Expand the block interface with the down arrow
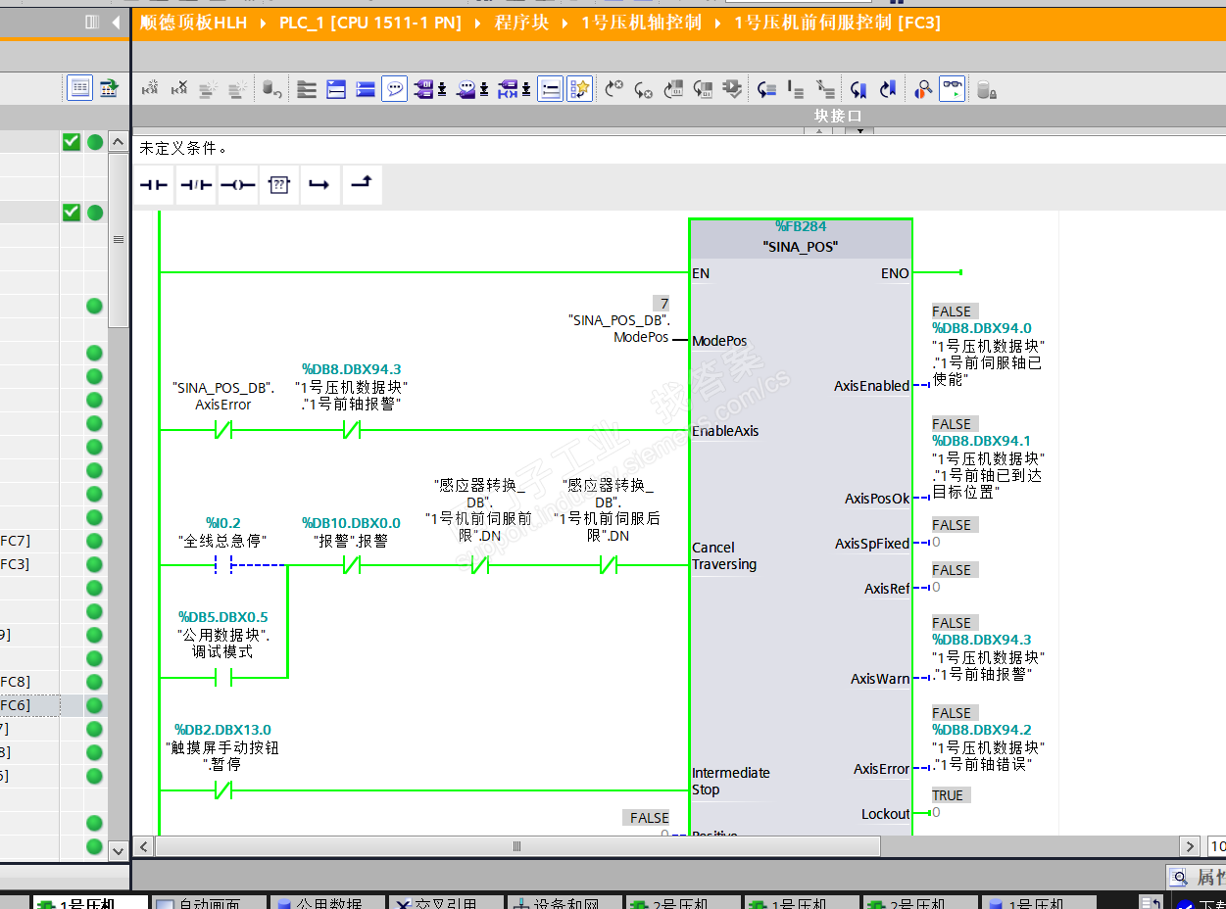The width and height of the screenshot is (1226, 909). point(858,131)
